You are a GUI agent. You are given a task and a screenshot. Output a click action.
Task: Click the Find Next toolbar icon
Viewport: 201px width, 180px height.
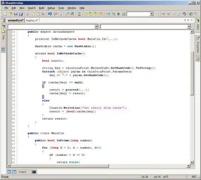67,14
